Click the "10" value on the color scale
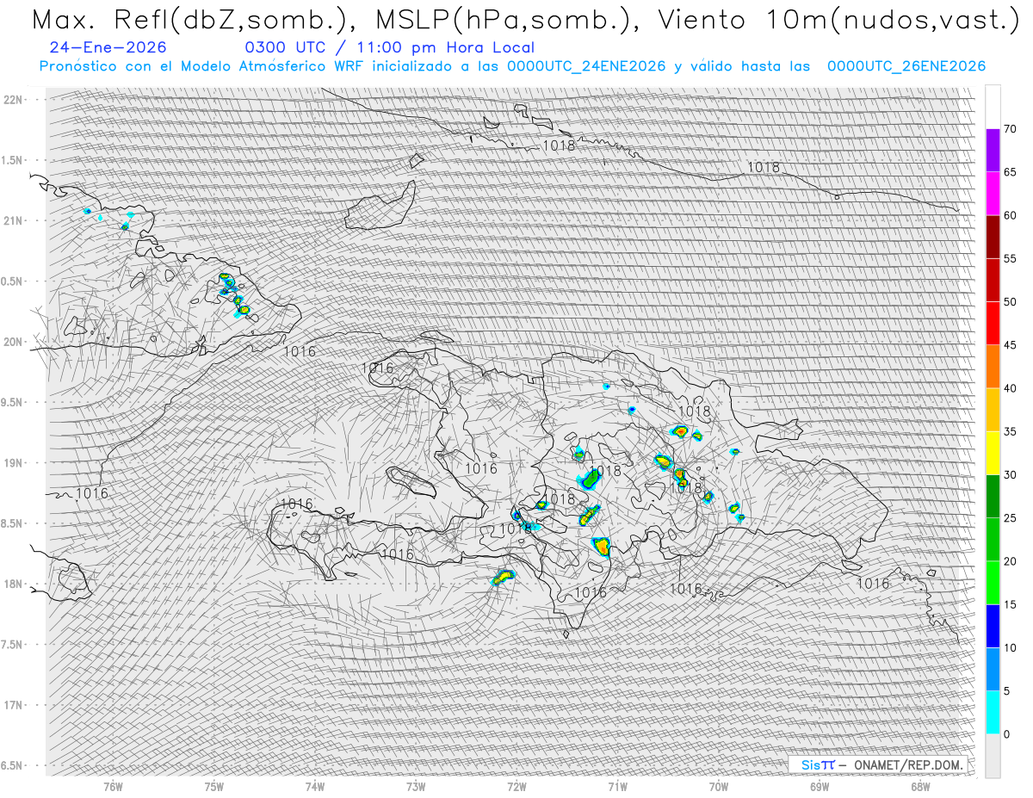This screenshot has height=798, width=1033. (1010, 647)
